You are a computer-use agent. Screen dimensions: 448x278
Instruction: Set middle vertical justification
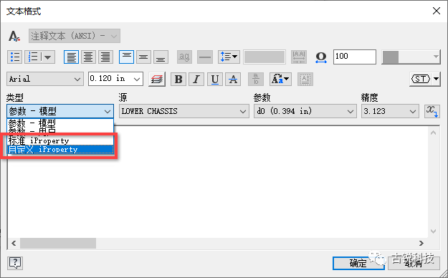pos(143,57)
